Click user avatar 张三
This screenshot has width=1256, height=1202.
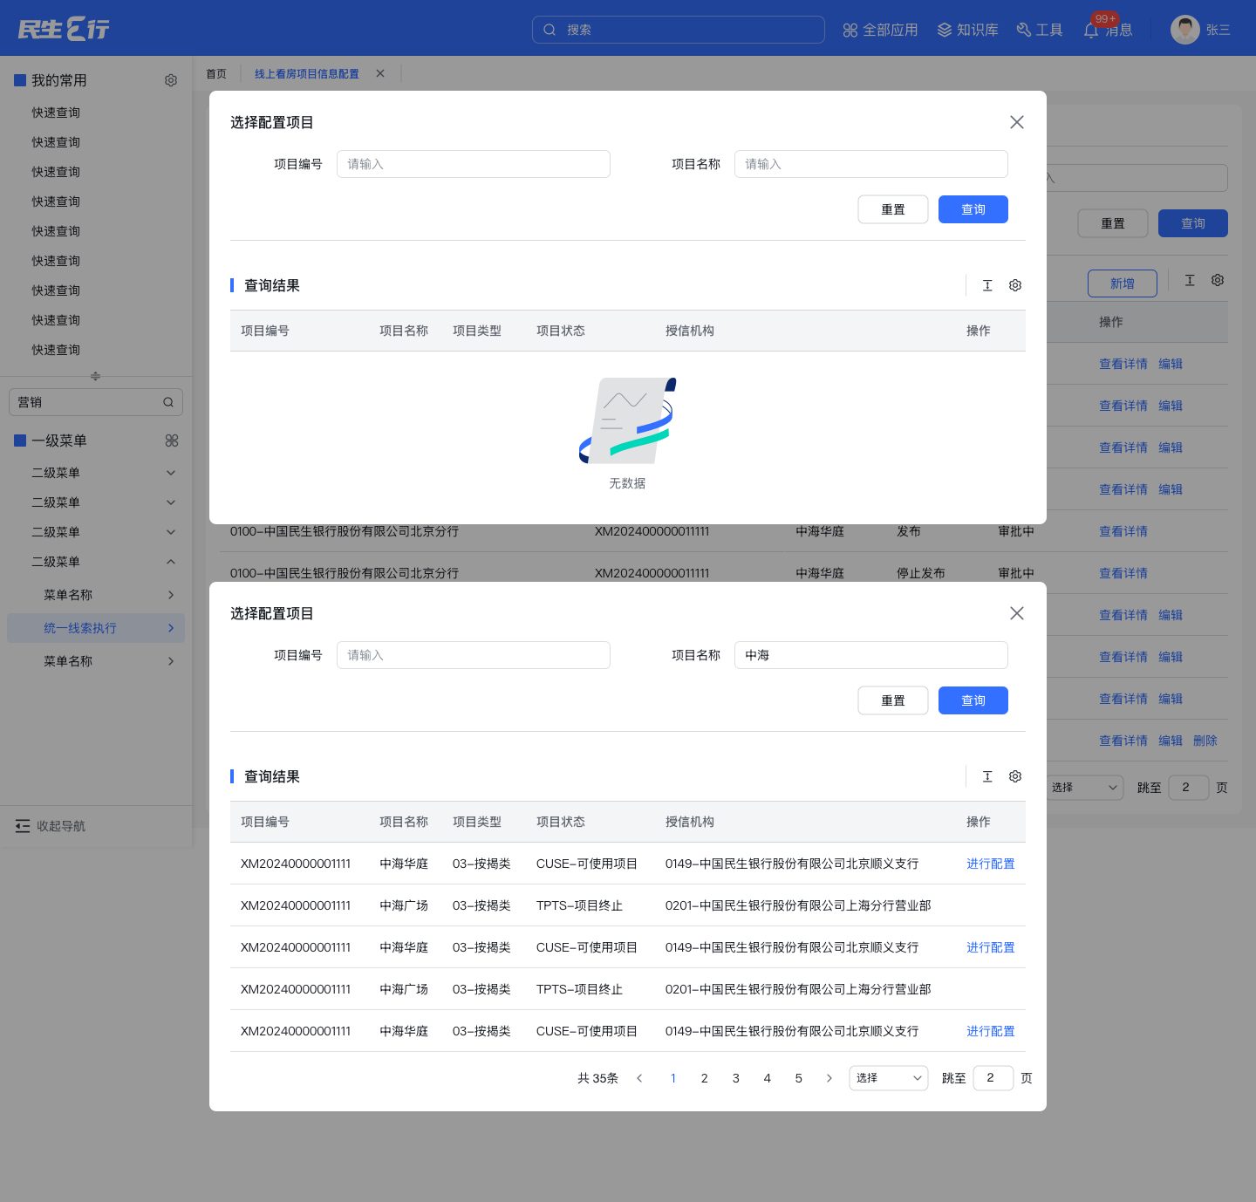tap(1184, 30)
